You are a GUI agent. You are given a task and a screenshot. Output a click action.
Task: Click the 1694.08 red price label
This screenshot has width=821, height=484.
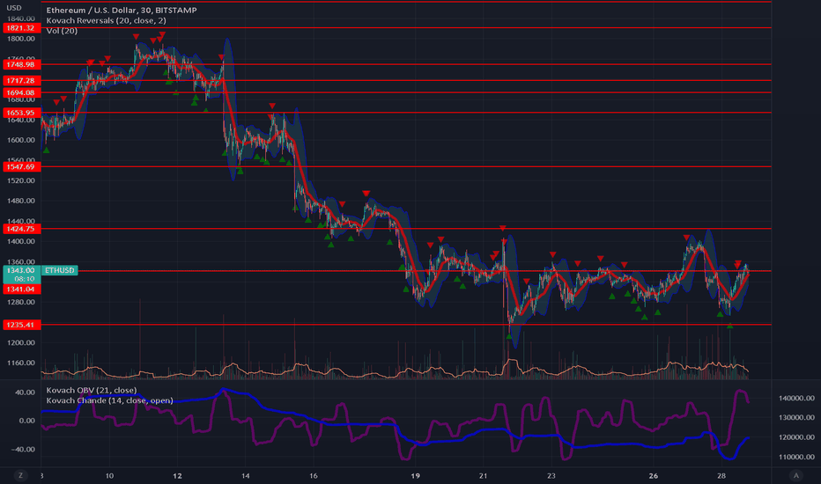click(21, 92)
